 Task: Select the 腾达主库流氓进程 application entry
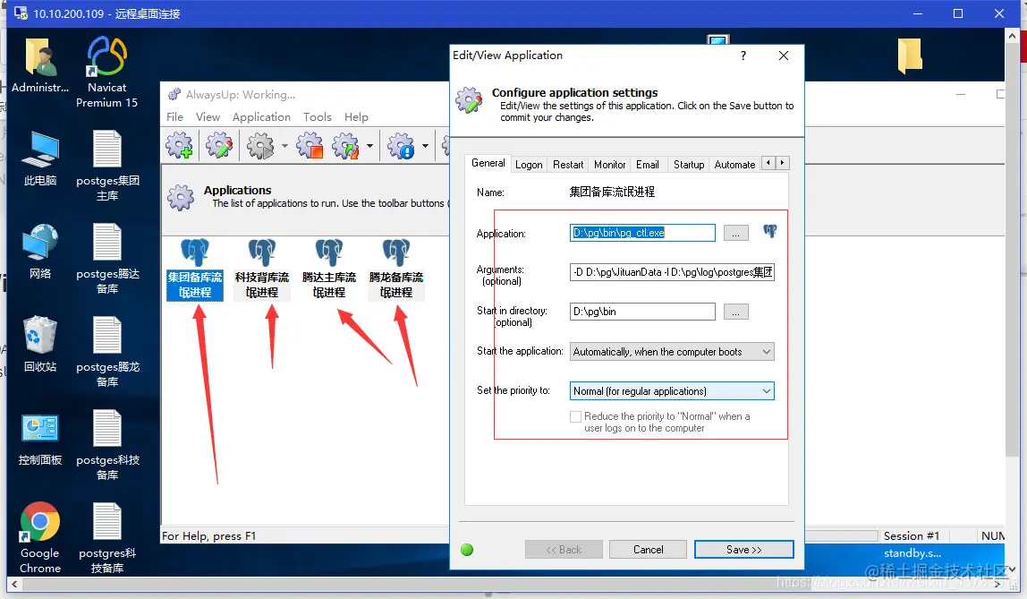coord(329,270)
